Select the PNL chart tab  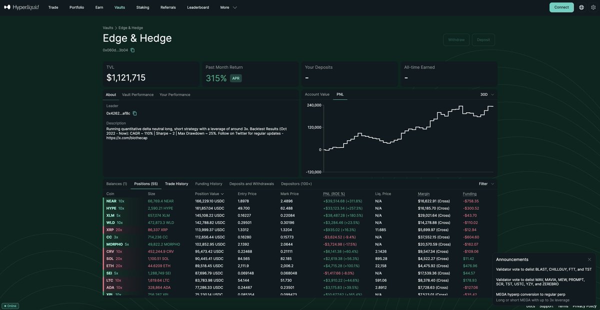point(340,94)
